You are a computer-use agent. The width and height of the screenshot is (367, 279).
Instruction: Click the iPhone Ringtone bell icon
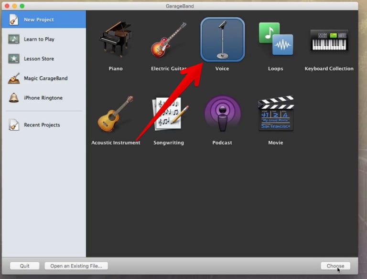click(14, 98)
